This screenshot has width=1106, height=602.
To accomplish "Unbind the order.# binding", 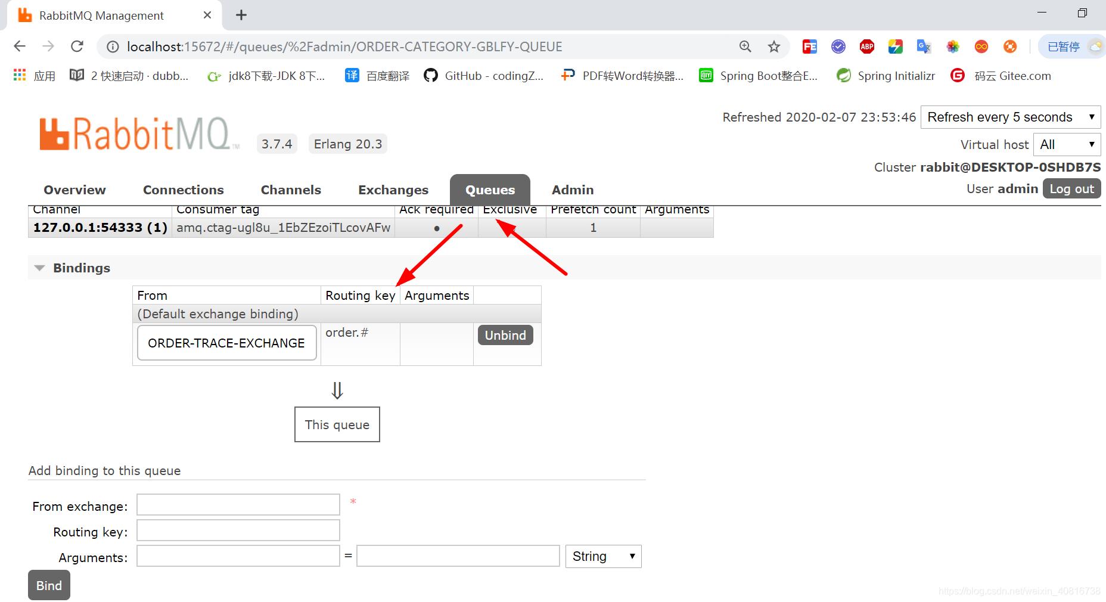I will pos(505,335).
